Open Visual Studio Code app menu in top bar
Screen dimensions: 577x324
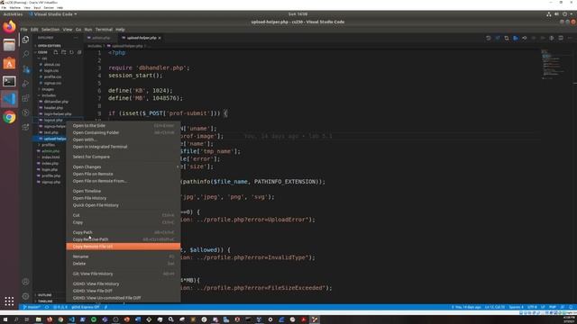click(53, 14)
